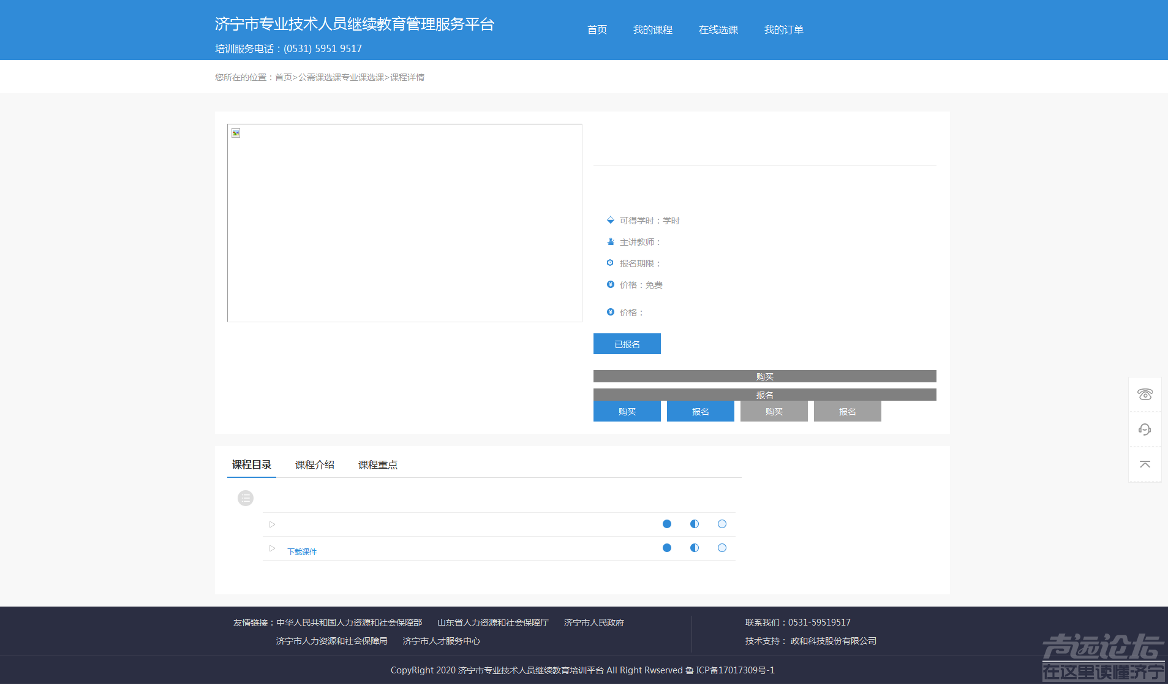Open 济宁市人民政府 footer link
The image size is (1168, 685).
click(x=594, y=623)
